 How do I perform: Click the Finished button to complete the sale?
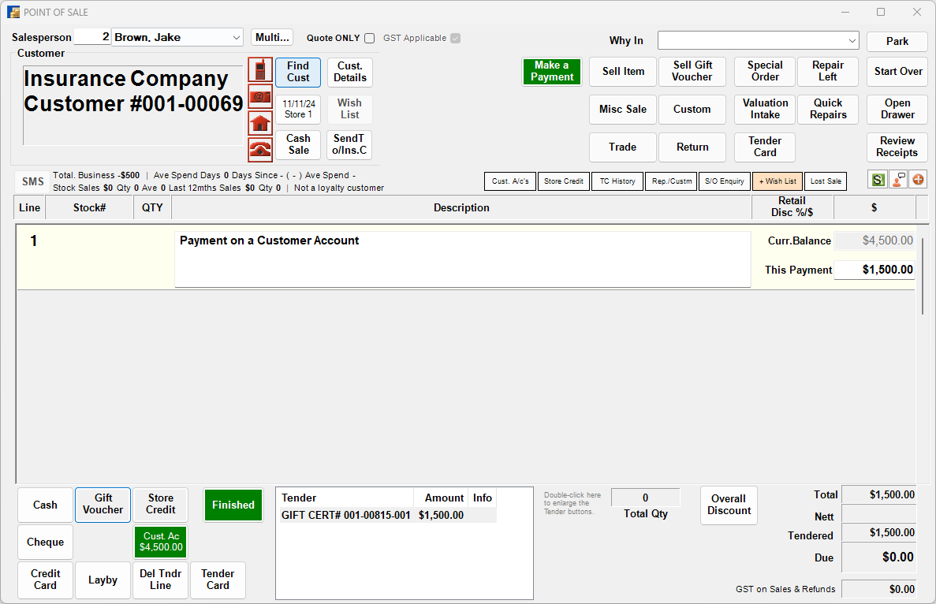point(233,505)
